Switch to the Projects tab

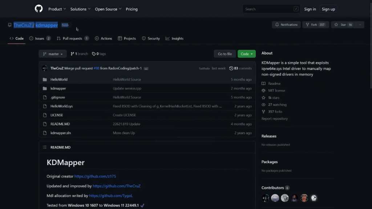point(127,38)
